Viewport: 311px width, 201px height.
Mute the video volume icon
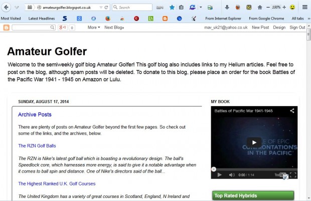pos(232,175)
